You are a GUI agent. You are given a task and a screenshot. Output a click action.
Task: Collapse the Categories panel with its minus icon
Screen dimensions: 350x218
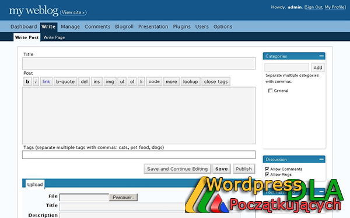(x=321, y=56)
